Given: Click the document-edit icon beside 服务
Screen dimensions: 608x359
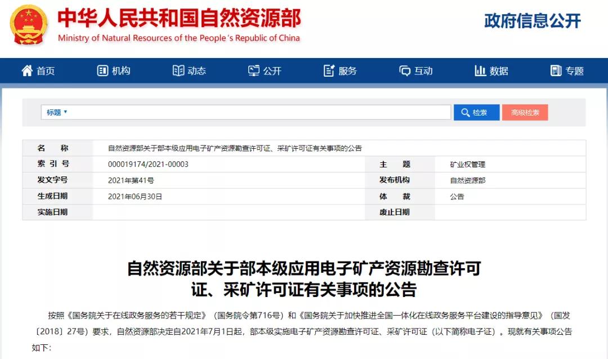Looking at the screenshot, I should [x=329, y=70].
